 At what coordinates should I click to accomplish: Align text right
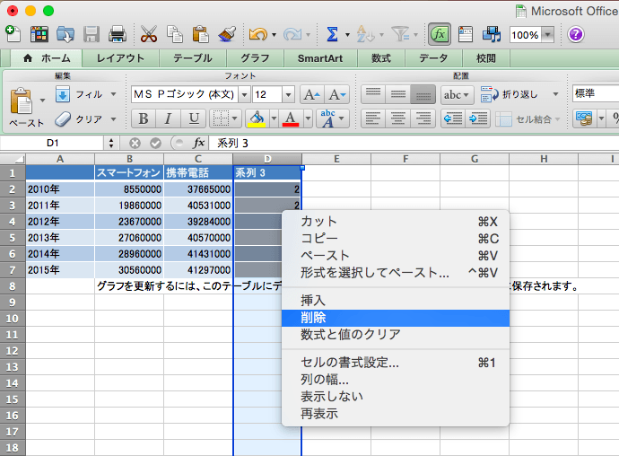pos(423,118)
